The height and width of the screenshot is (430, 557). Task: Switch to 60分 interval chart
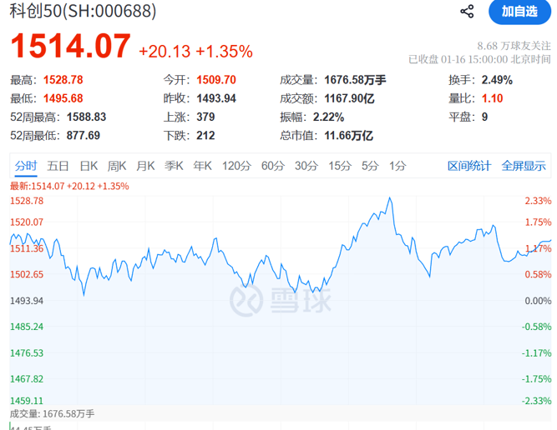pos(273,166)
